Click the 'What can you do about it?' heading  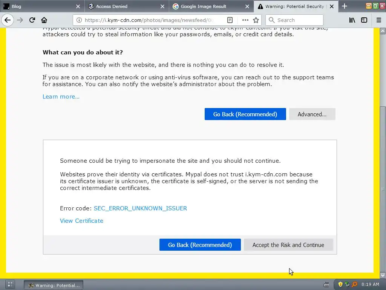click(x=83, y=52)
